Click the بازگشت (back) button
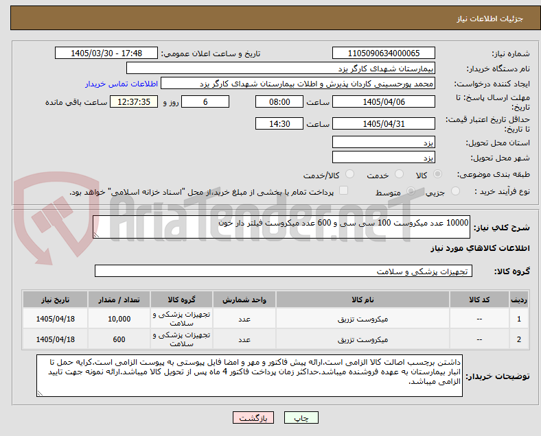 pos(253,417)
